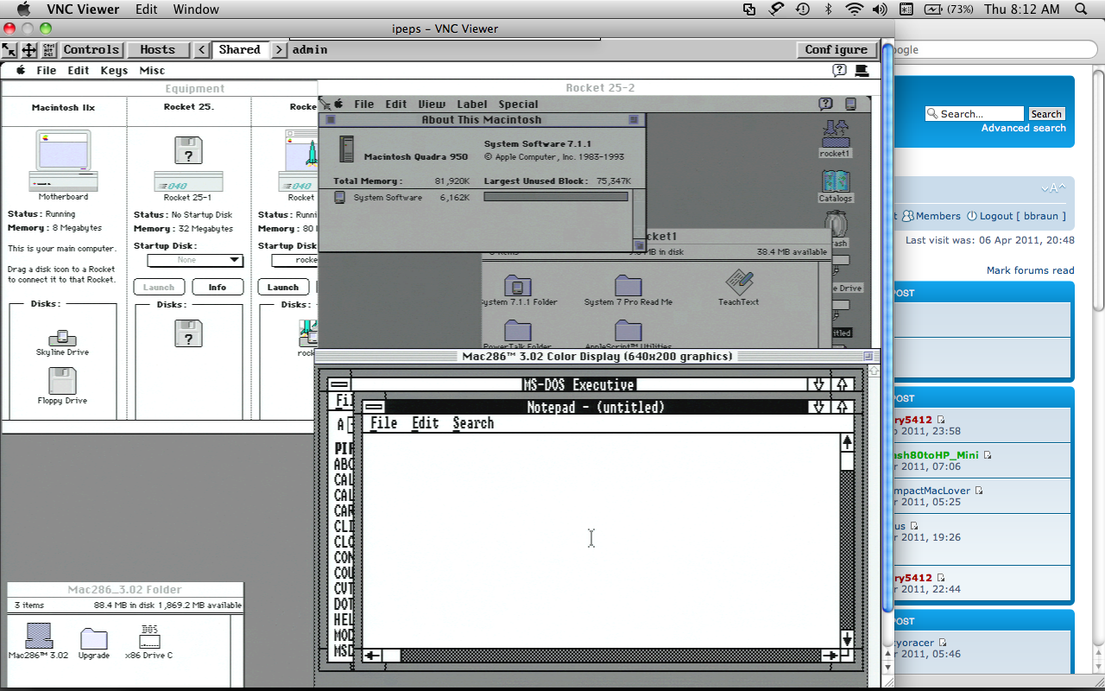
Task: Open the Keys menu in remote menu bar
Action: pyautogui.click(x=114, y=71)
